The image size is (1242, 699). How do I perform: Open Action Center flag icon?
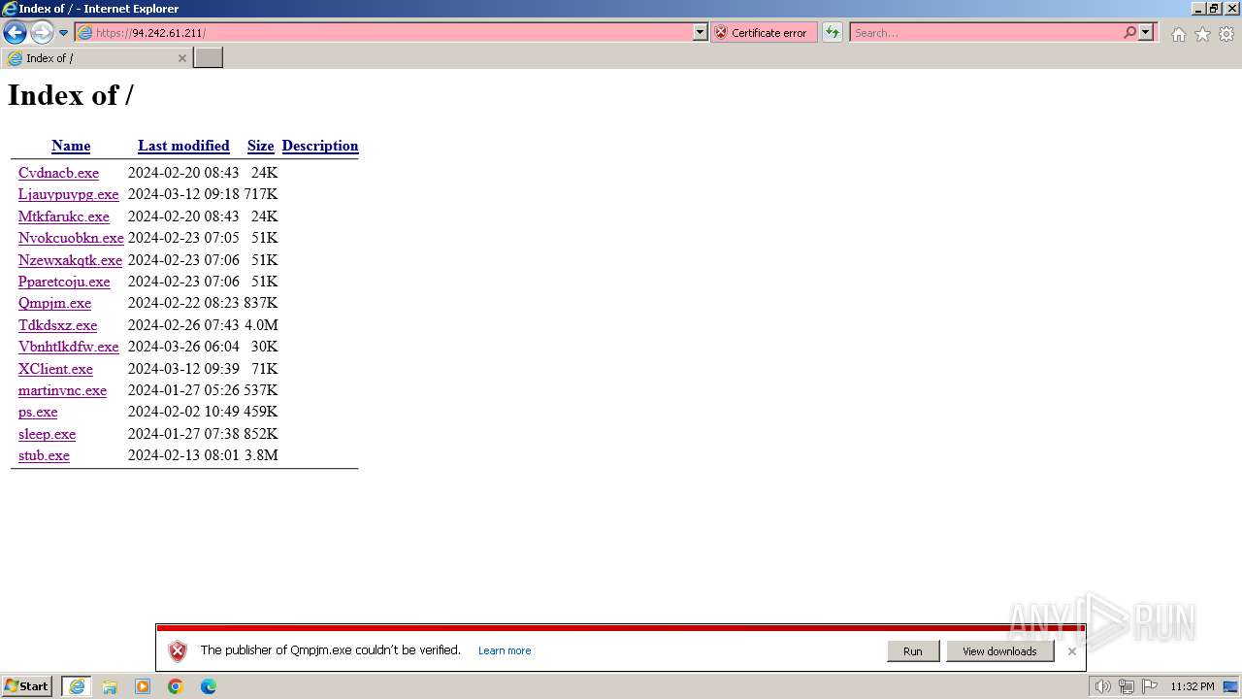[x=1150, y=686]
